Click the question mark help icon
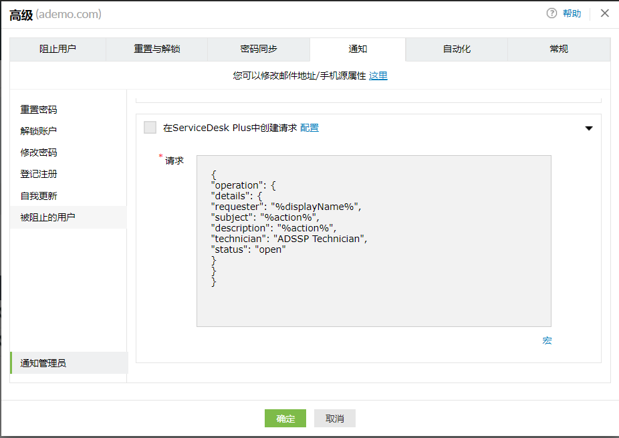 (x=552, y=13)
